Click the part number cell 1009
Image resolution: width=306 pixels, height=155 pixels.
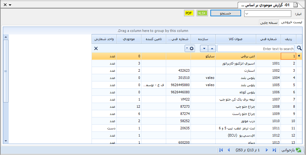[x=268, y=114]
